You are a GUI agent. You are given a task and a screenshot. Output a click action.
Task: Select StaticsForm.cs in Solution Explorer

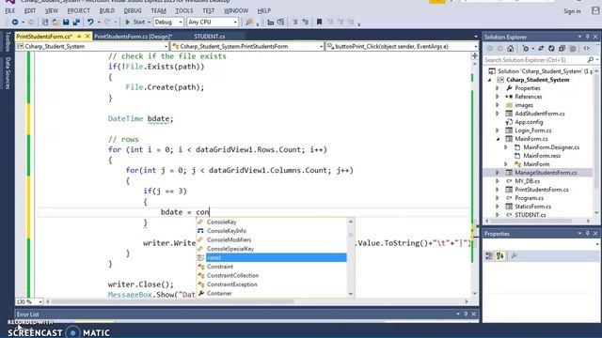(533, 207)
